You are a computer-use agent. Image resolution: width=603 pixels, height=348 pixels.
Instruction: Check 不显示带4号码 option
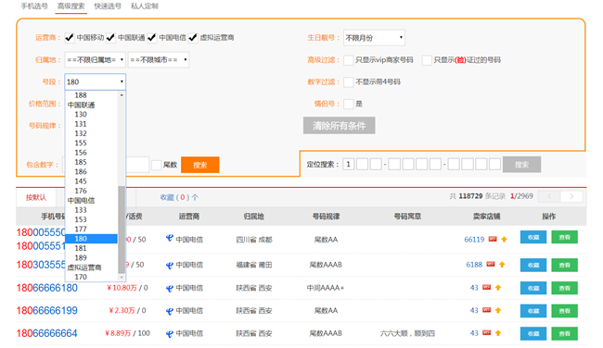(349, 82)
